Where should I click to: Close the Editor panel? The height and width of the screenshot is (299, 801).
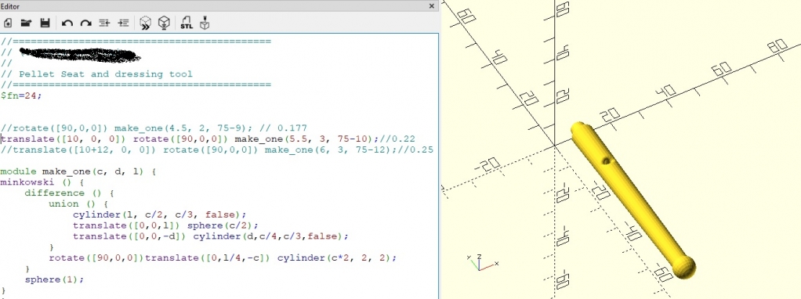click(x=432, y=6)
